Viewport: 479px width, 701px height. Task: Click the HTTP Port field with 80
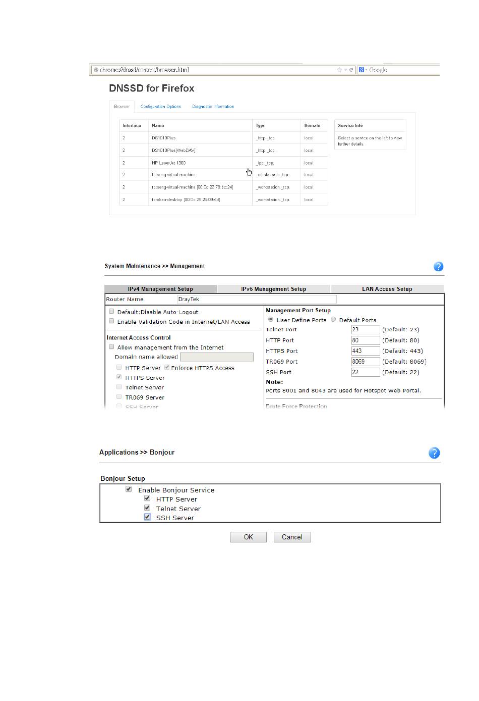click(x=366, y=340)
